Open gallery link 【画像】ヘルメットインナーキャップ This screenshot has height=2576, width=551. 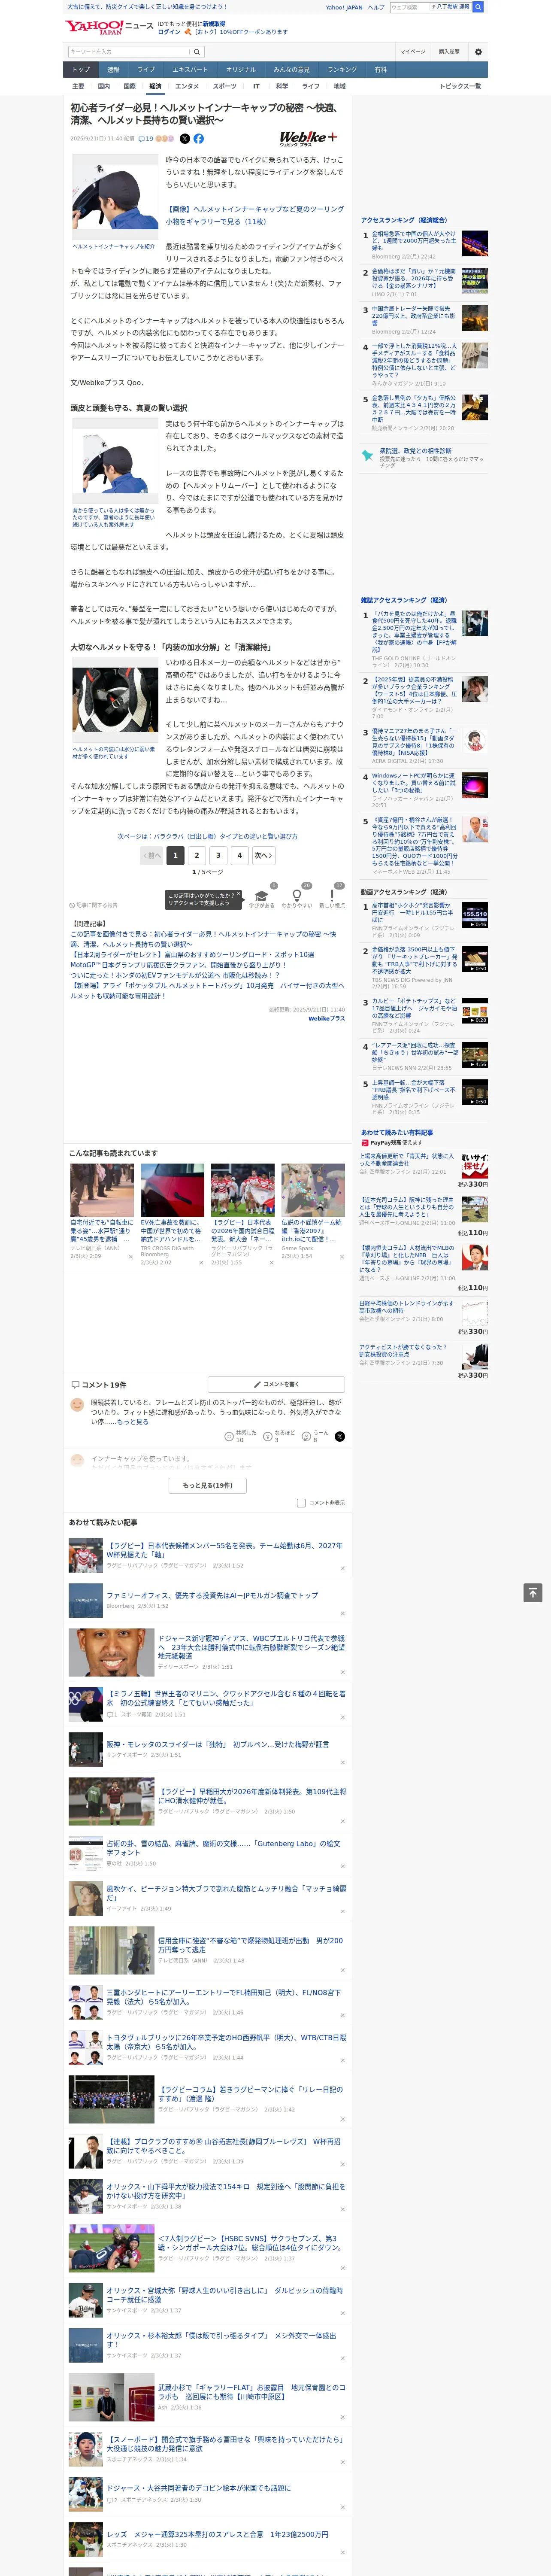(x=255, y=215)
